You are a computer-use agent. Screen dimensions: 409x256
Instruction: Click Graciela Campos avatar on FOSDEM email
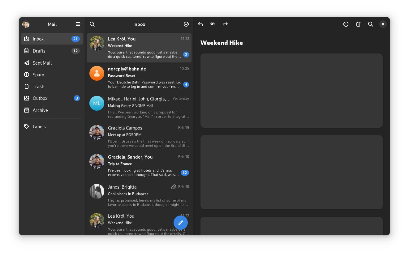[97, 132]
